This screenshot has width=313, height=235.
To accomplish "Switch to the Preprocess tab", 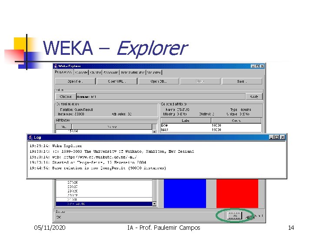I will pos(63,72).
